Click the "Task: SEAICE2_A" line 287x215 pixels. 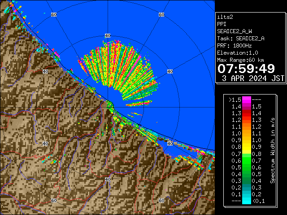[x=241, y=39]
